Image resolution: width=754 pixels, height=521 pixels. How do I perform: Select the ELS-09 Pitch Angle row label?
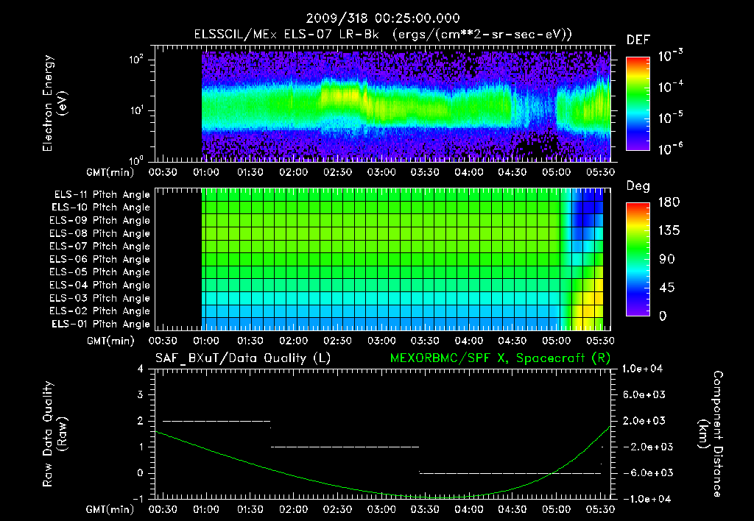point(99,220)
